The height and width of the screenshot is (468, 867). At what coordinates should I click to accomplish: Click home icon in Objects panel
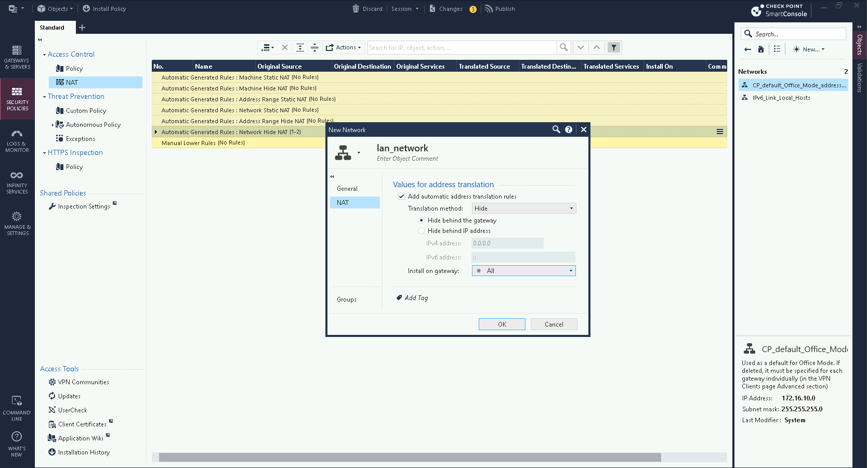(761, 49)
